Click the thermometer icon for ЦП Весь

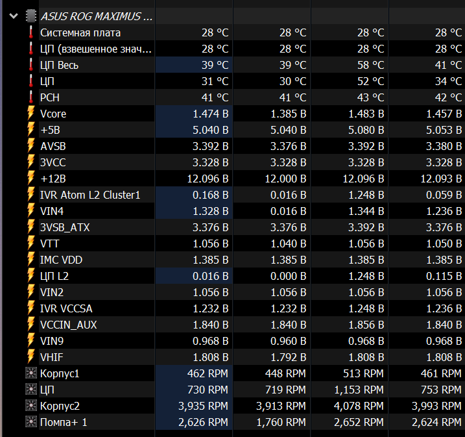[31, 65]
